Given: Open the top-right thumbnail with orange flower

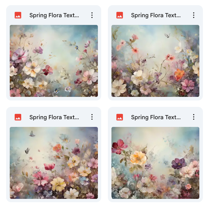Looking at the screenshot, I should pos(155,61).
